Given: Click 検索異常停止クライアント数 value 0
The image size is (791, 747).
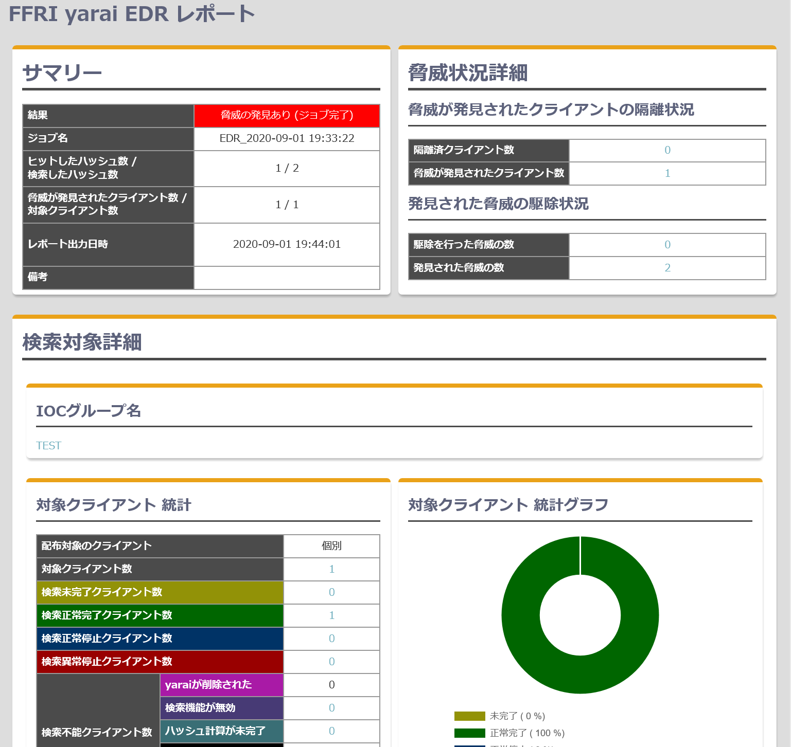Looking at the screenshot, I should pos(332,662).
